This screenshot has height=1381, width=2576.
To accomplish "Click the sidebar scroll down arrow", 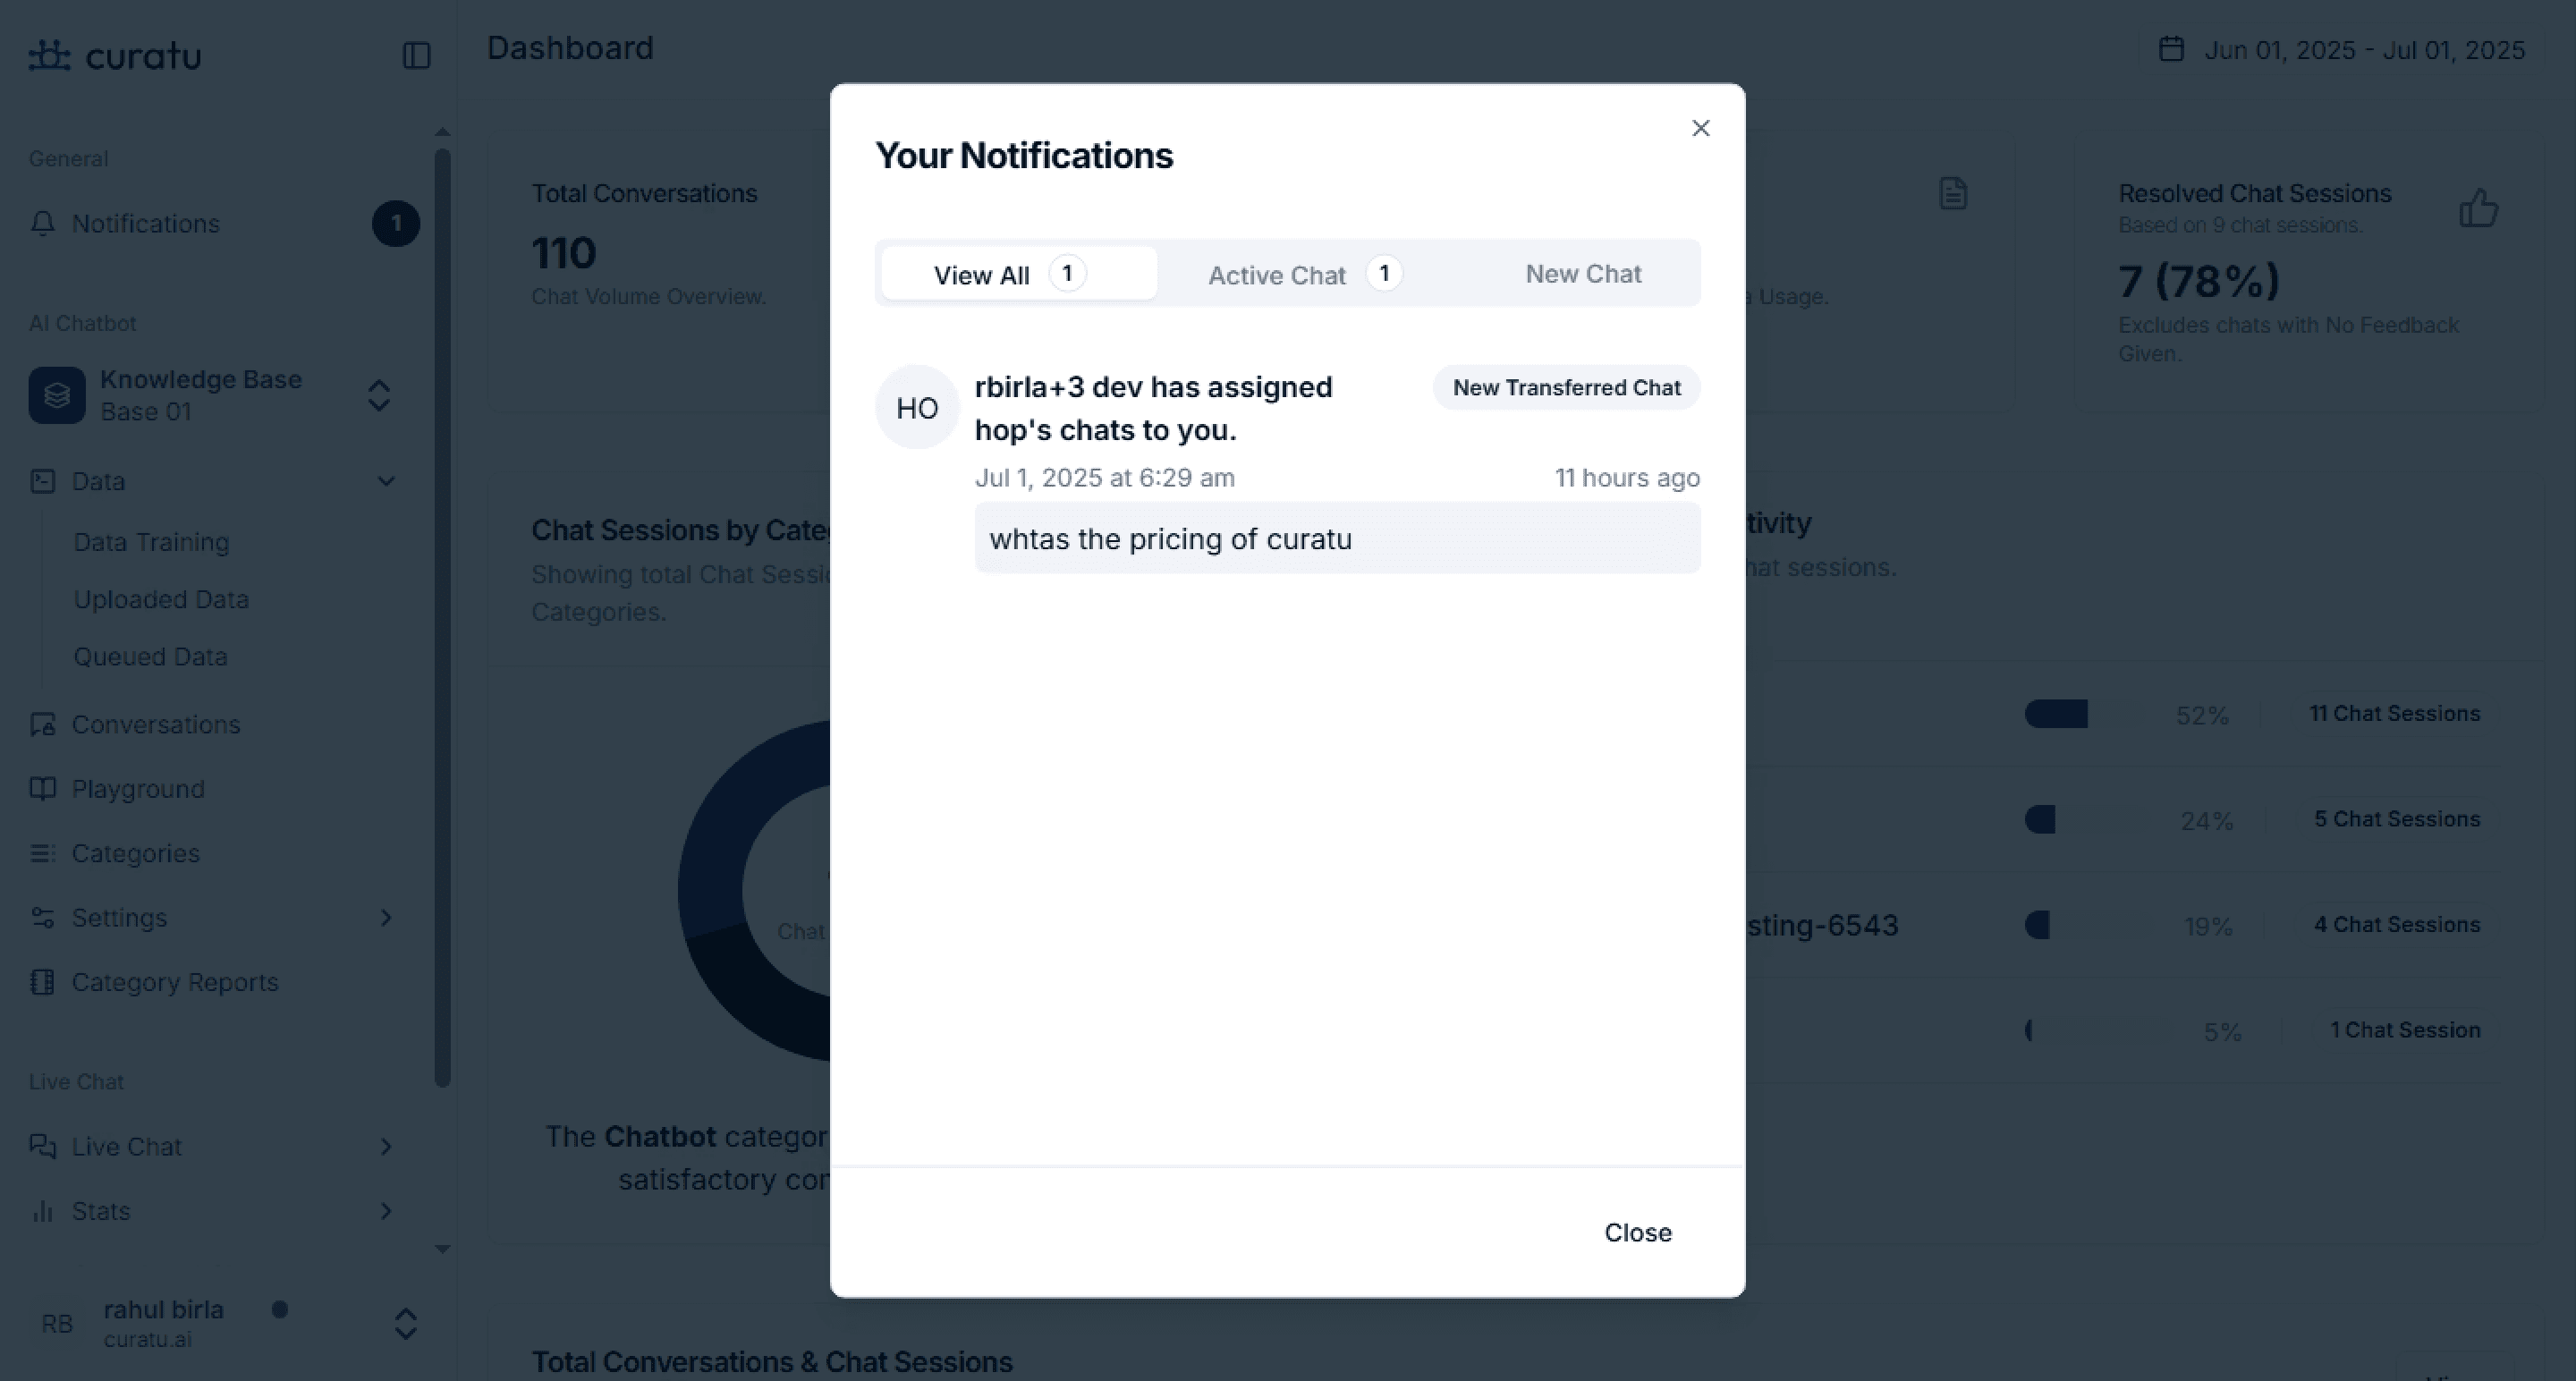I will pyautogui.click(x=442, y=1249).
